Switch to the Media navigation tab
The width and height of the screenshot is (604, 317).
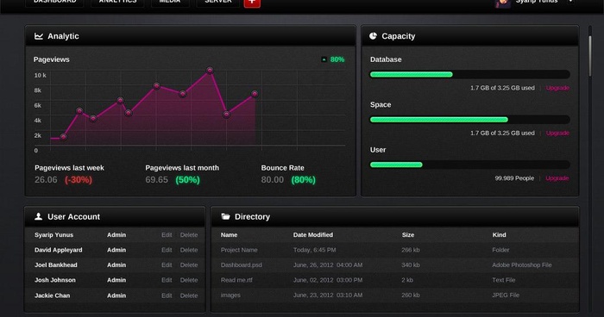170,3
